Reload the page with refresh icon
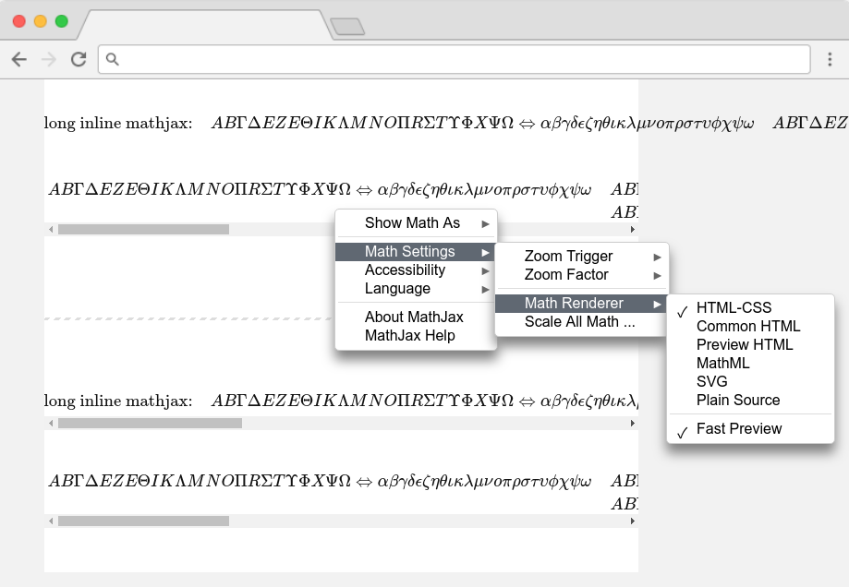This screenshot has width=849, height=587. tap(79, 59)
